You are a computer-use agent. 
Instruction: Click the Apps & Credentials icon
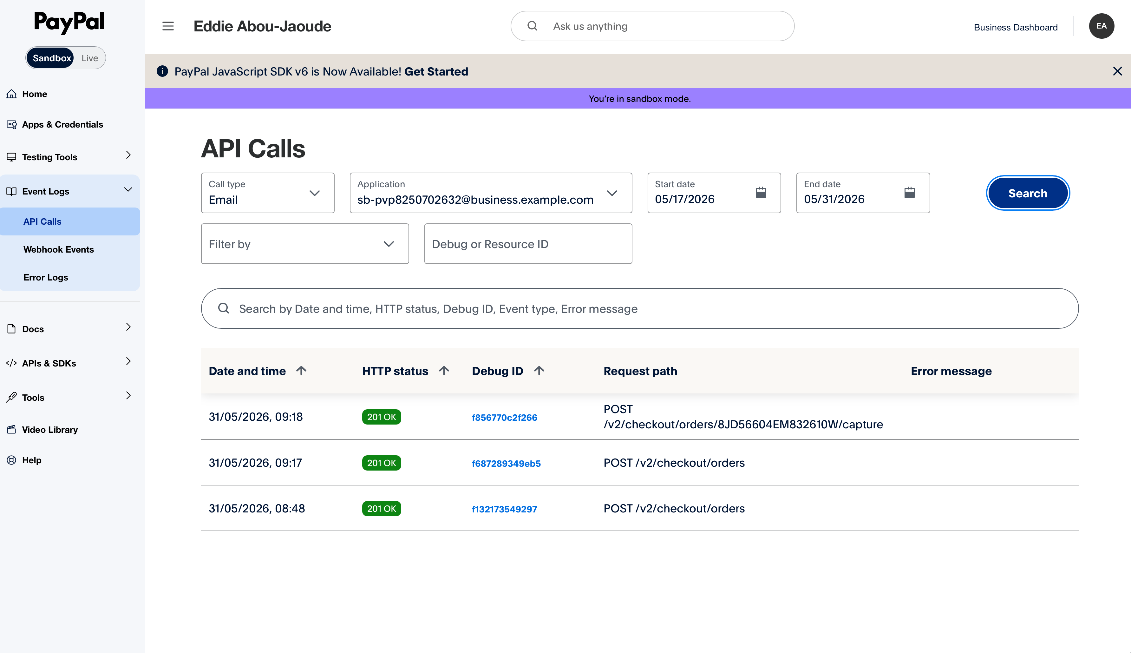pos(12,124)
